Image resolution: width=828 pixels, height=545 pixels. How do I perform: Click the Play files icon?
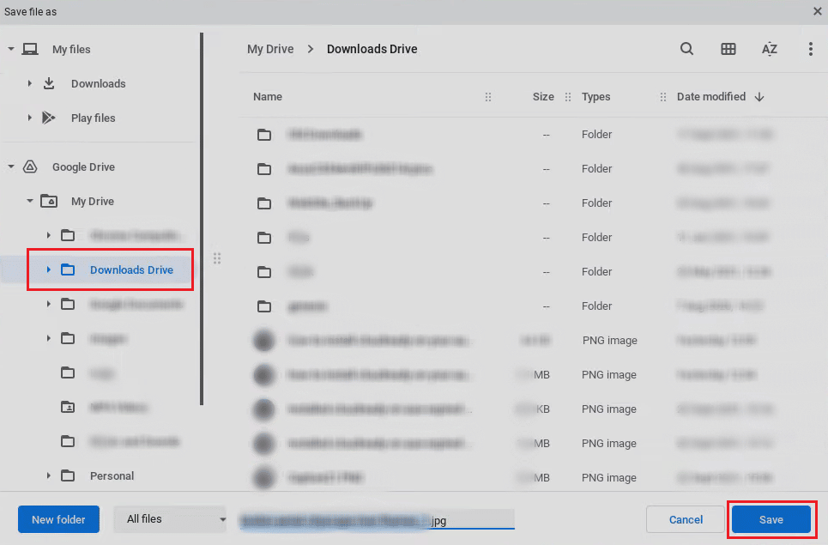point(49,118)
